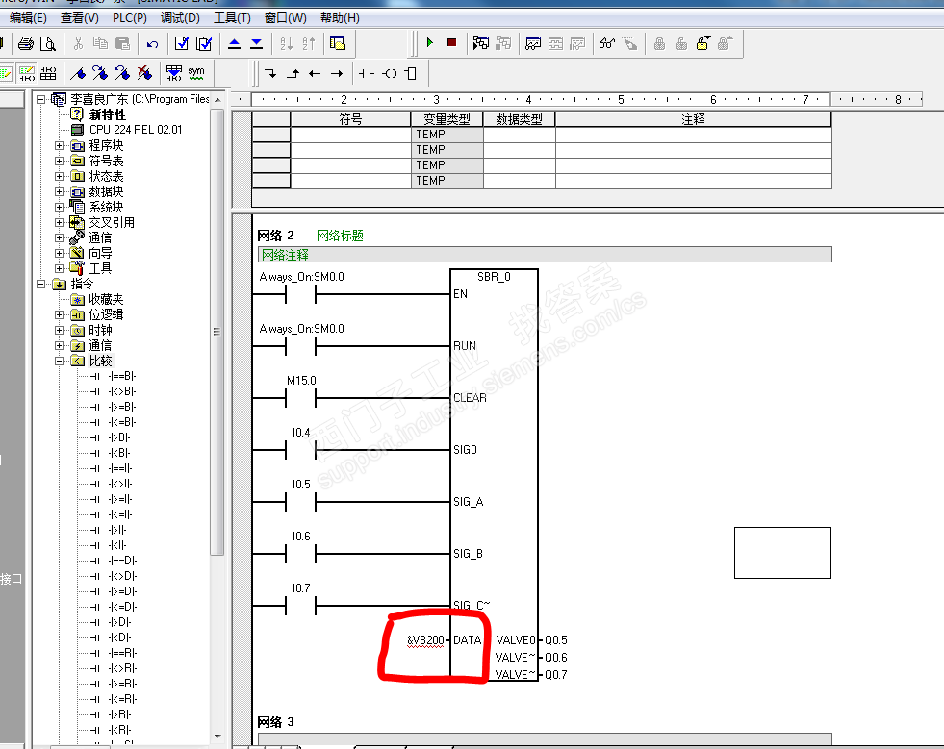Insert a line left connection
Viewport: 944px width, 749px height.
point(315,73)
